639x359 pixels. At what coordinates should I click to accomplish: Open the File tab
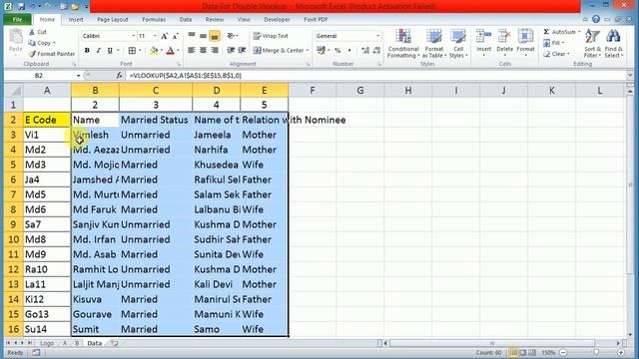[x=17, y=20]
